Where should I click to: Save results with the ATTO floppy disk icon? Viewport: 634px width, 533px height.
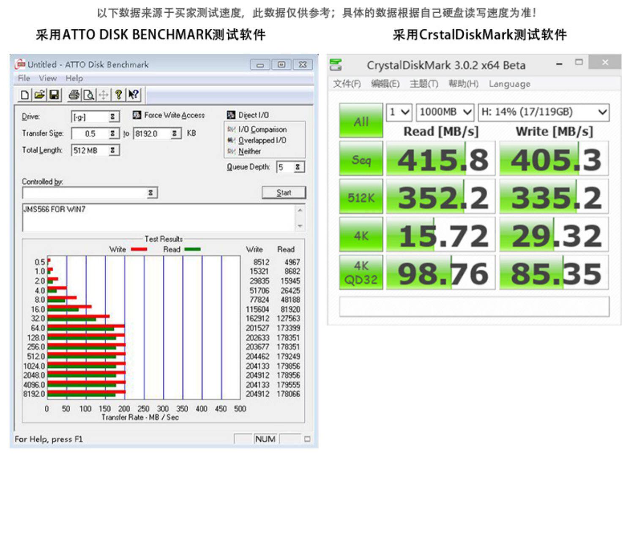pos(54,95)
